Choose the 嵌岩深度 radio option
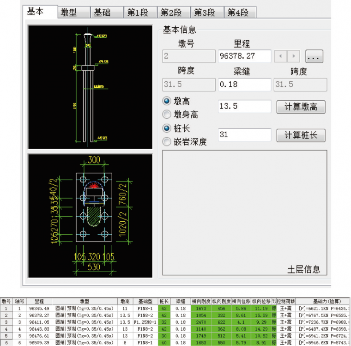This screenshot has width=351, height=346. 167,142
